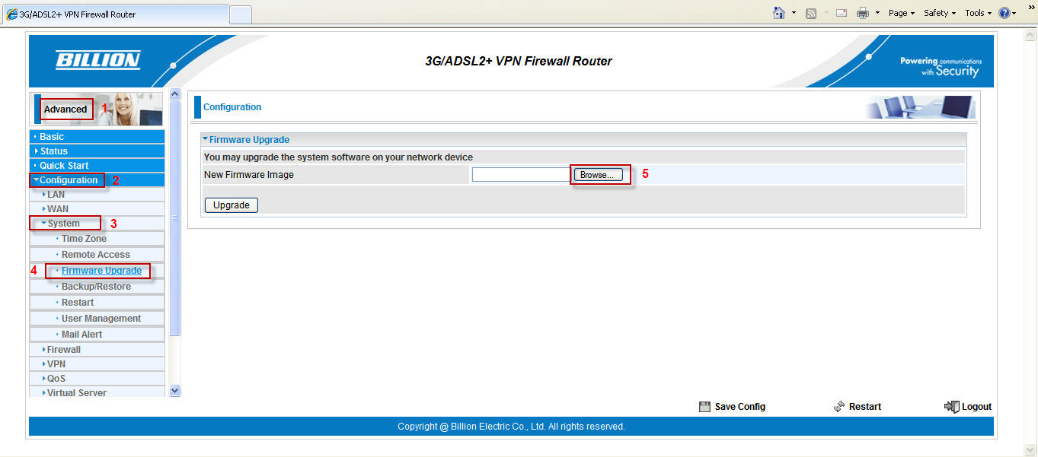Click the Restart link at page bottom

pos(865,407)
